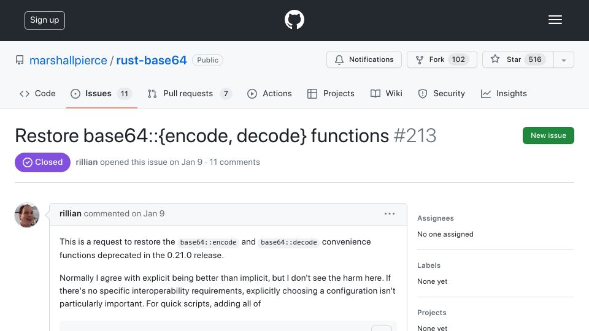Click the issue title text
The image size is (589, 331).
[x=202, y=135]
